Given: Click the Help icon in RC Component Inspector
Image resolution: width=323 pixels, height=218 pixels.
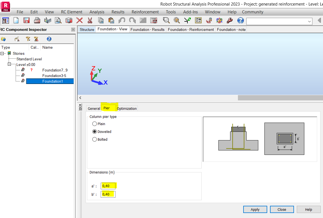Looking at the screenshot, I should 49,39.
